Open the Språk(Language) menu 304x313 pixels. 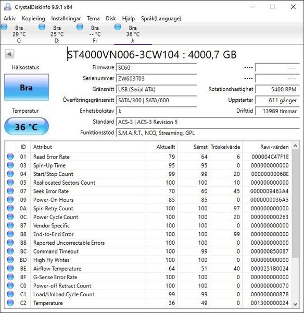161,19
